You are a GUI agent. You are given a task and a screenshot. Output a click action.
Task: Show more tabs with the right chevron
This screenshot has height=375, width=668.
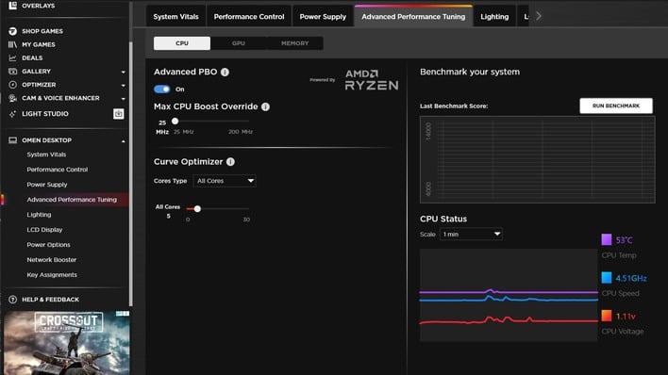coord(539,16)
